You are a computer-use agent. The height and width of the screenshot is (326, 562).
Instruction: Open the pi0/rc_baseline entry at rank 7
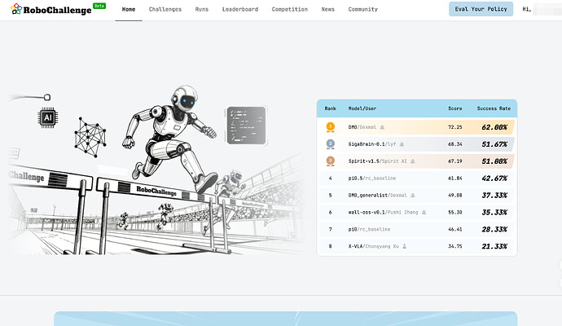coord(369,229)
